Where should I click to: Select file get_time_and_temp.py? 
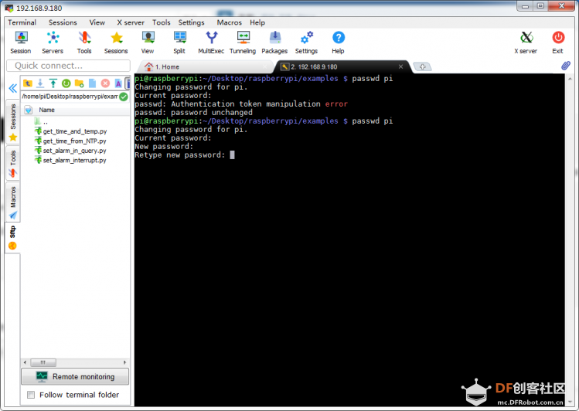pyautogui.click(x=70, y=131)
